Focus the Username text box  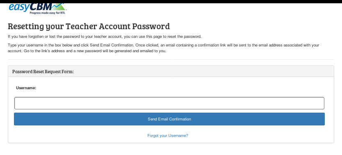[x=169, y=103]
